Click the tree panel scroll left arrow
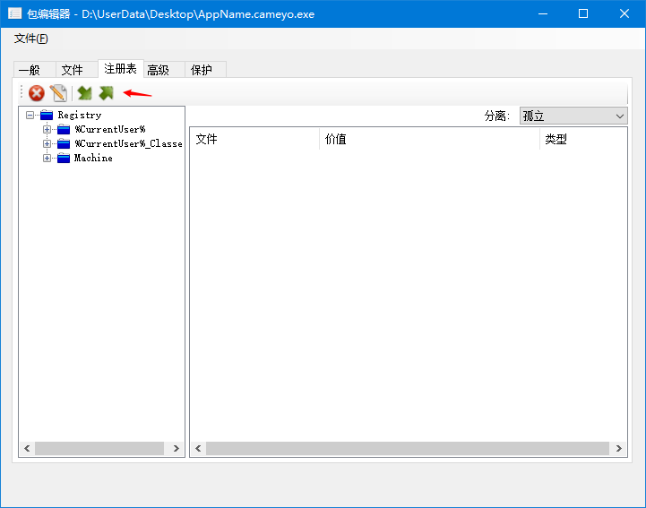646x508 pixels. click(27, 448)
